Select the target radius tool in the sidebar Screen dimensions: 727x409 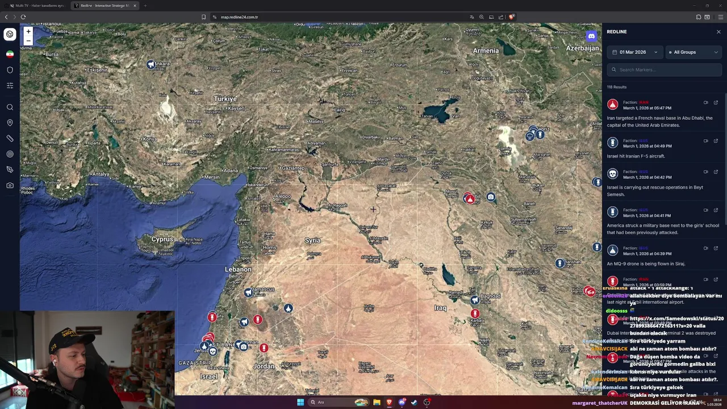click(10, 154)
